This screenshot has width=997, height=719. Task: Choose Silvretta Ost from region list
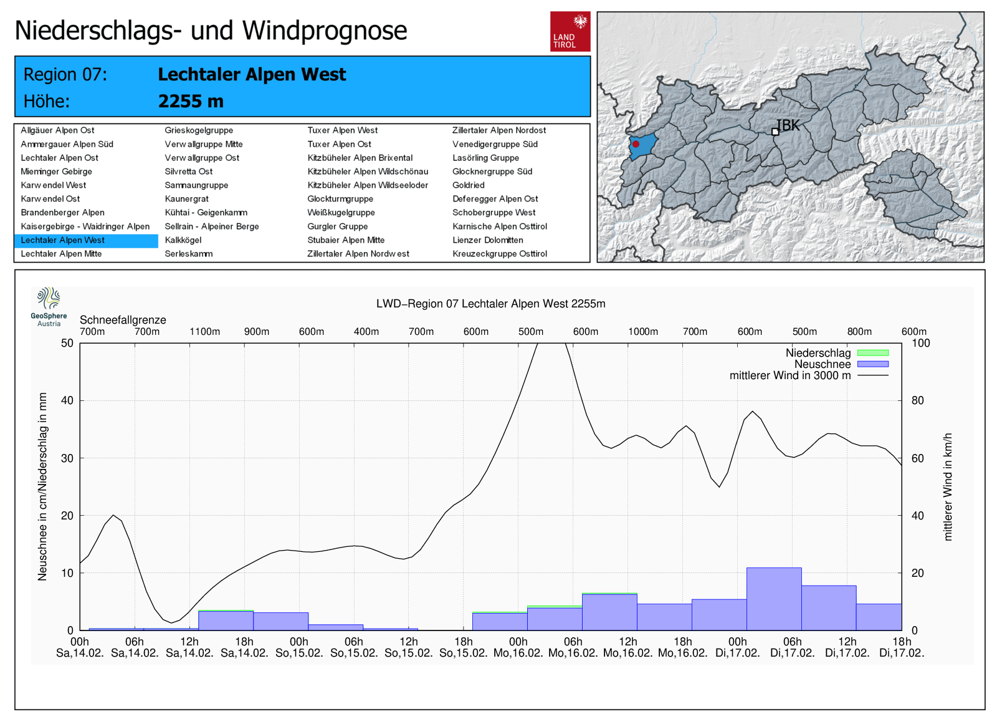[x=188, y=171]
